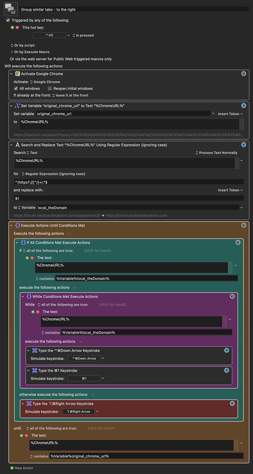Screen dimensions: 253x474
Task: Open gear menu for ⌘1 Keystroke action
Action: point(227,370)
